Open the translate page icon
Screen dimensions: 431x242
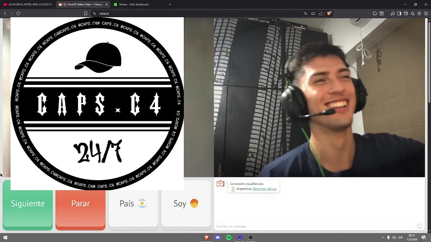305,13
